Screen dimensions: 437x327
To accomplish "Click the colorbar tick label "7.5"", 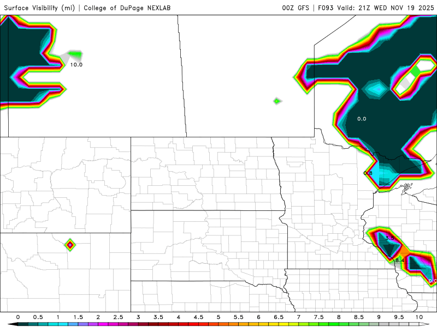I will coord(319,317).
